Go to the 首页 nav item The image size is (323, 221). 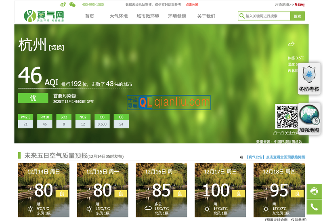(89, 16)
